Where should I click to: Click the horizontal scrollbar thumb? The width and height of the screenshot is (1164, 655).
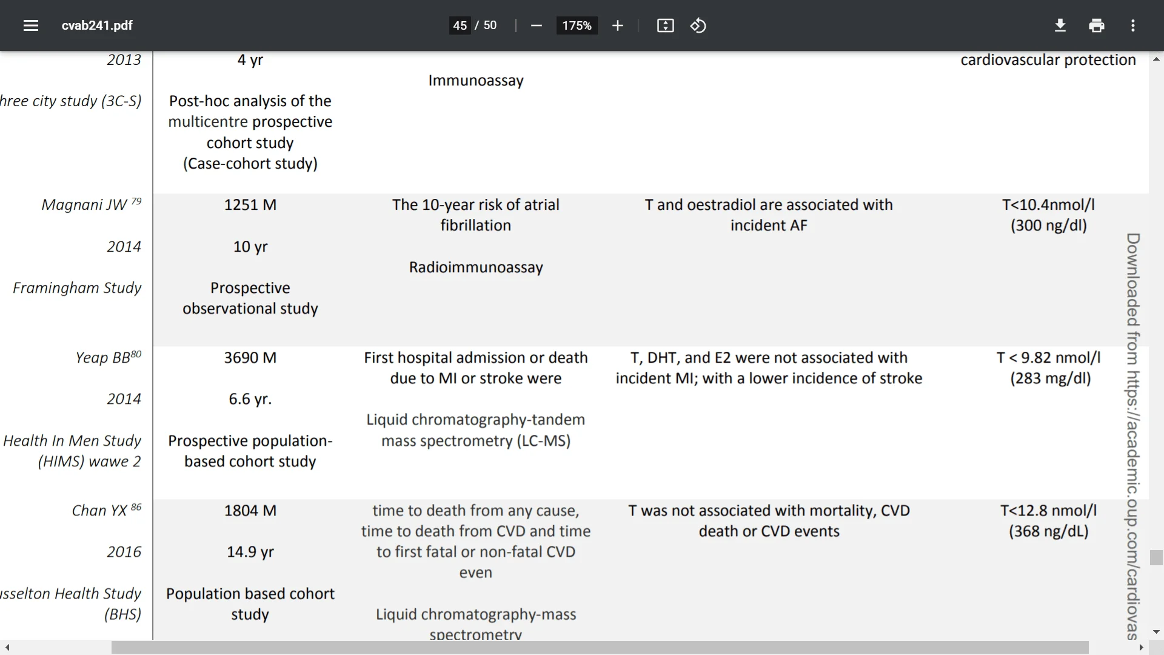click(600, 648)
